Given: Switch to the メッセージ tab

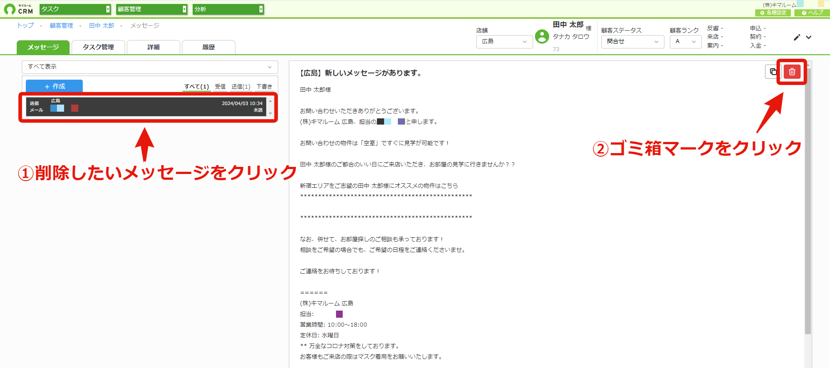Looking at the screenshot, I should 43,47.
